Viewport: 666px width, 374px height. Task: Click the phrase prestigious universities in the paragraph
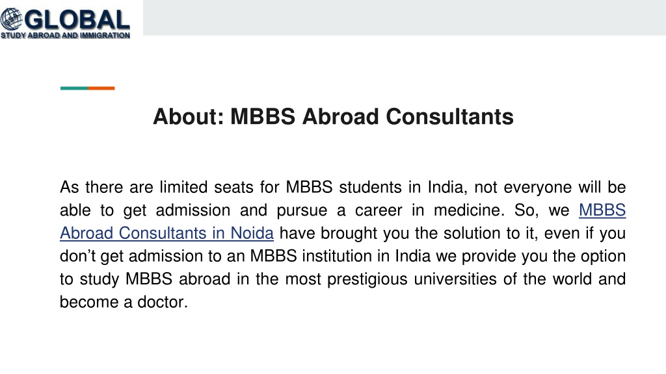coord(412,279)
